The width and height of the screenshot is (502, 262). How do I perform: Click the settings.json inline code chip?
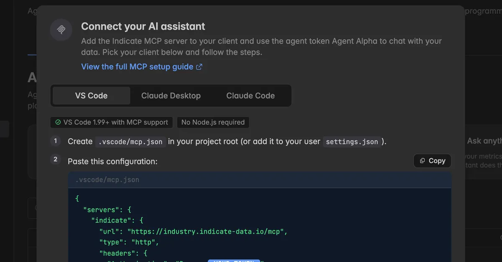click(352, 142)
